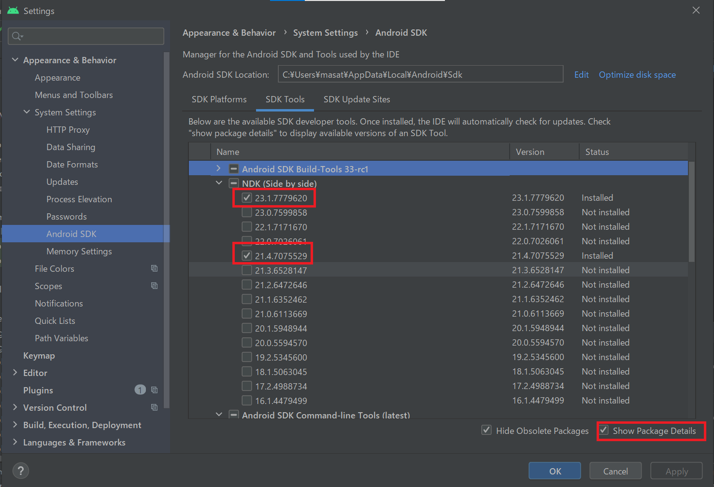The image size is (714, 487).
Task: Open help via the question mark icon
Action: click(x=20, y=471)
